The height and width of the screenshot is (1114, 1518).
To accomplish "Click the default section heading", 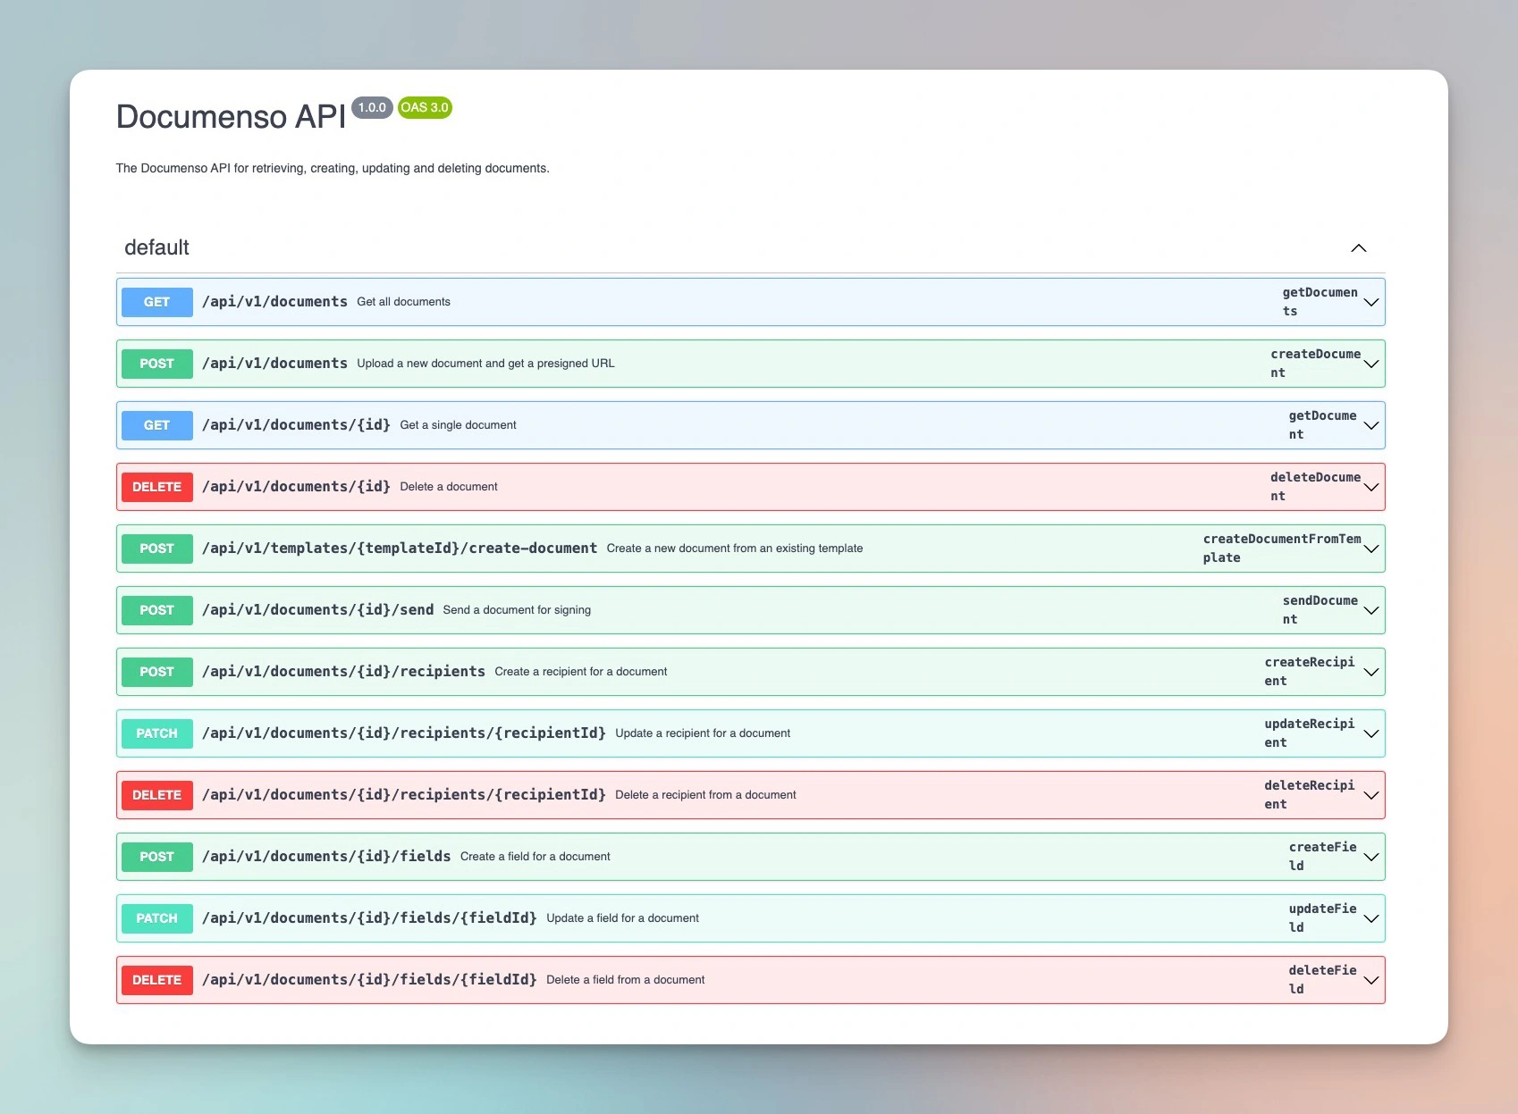I will 156,247.
